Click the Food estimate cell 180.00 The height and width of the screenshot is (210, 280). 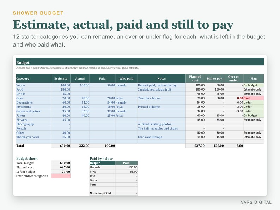pos(61,89)
